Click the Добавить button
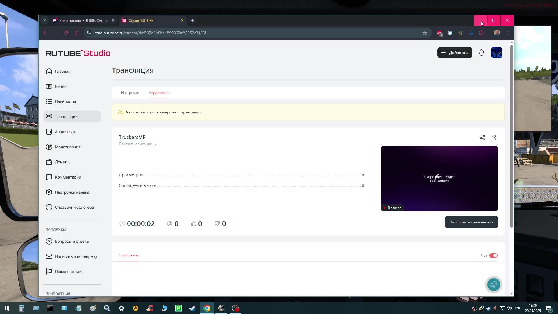 tap(455, 53)
